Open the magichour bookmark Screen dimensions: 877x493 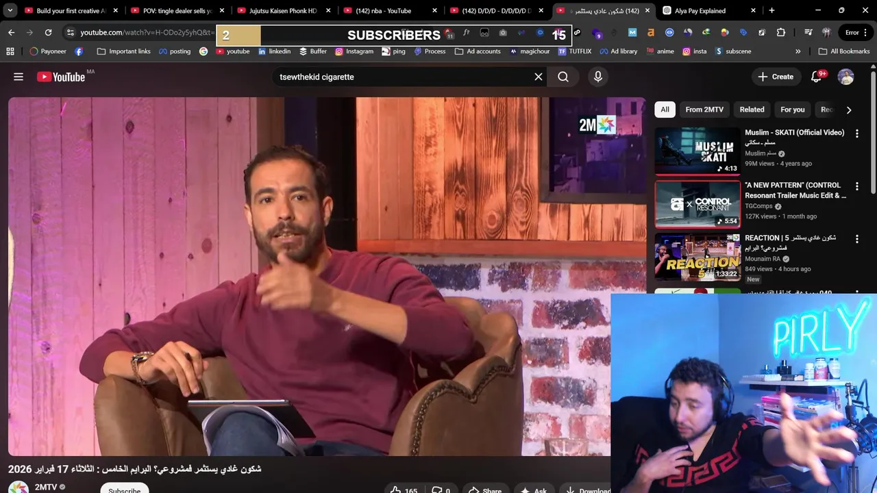point(530,51)
